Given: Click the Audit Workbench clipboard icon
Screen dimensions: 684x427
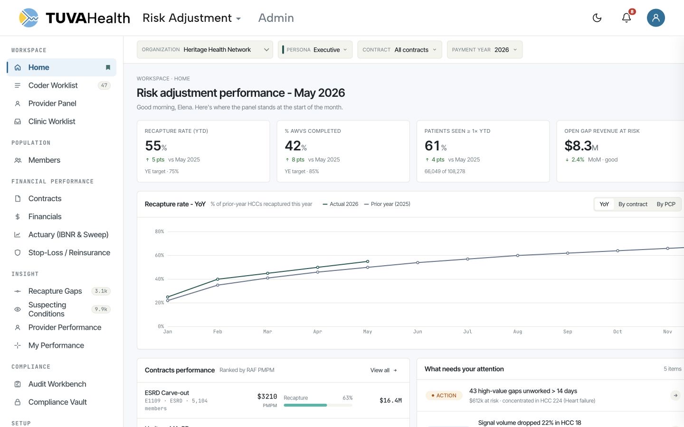Looking at the screenshot, I should [18, 384].
